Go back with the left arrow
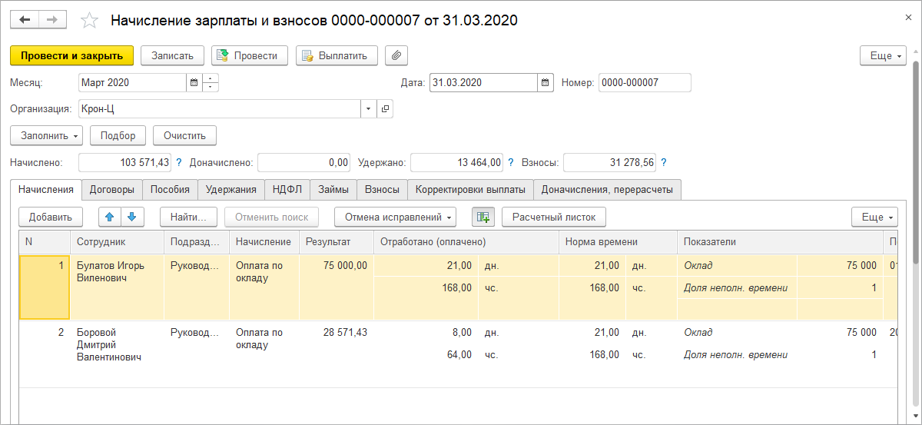This screenshot has width=922, height=425. point(25,20)
